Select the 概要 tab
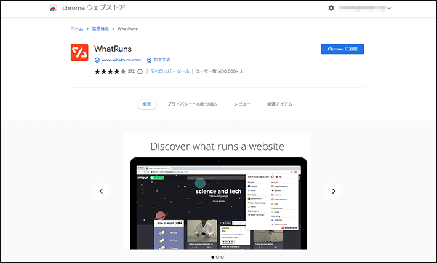 pos(147,104)
